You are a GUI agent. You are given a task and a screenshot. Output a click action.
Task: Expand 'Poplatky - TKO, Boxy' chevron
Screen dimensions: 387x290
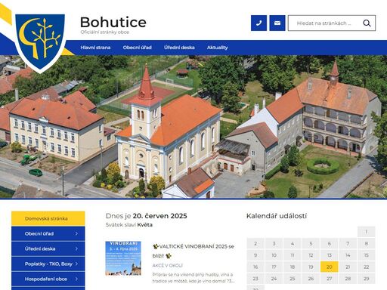click(x=76, y=264)
